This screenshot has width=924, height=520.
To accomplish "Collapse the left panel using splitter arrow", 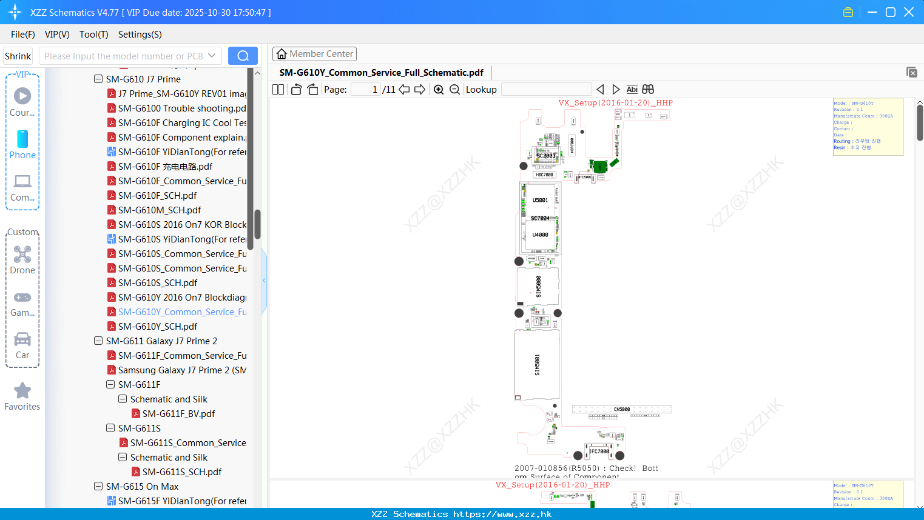I will tap(264, 280).
